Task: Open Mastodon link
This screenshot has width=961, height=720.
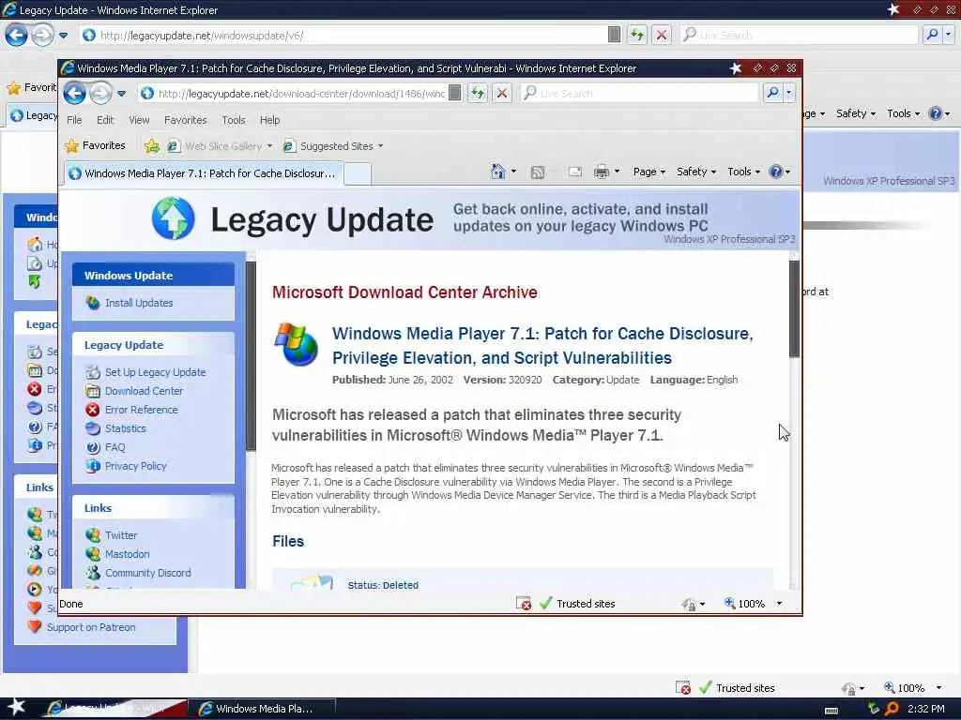Action: pyautogui.click(x=127, y=554)
